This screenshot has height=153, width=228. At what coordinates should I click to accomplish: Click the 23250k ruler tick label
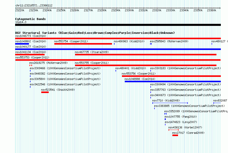61,10
